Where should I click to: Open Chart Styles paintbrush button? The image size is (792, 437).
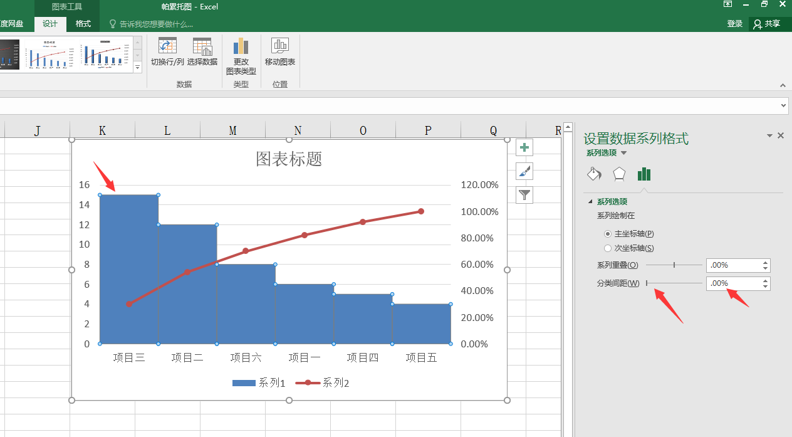[x=524, y=171]
